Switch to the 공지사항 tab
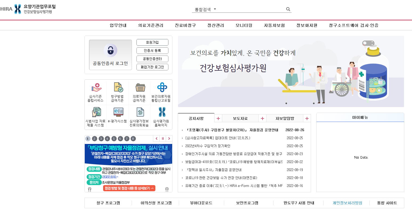The height and width of the screenshot is (217, 412). pos(196,118)
